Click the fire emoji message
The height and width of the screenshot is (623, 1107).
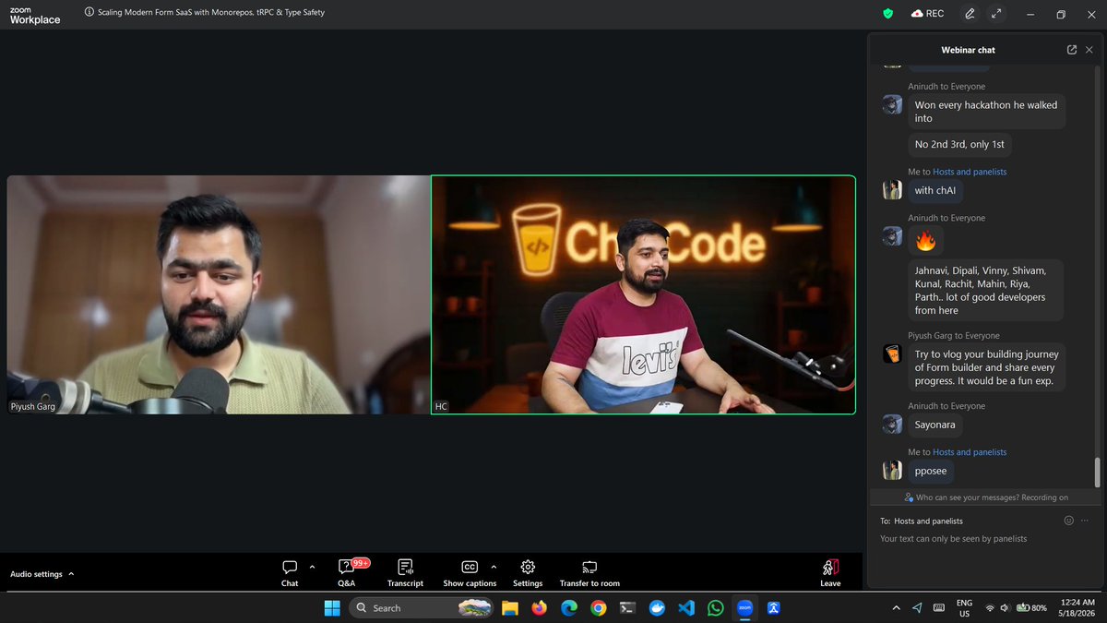tap(925, 241)
